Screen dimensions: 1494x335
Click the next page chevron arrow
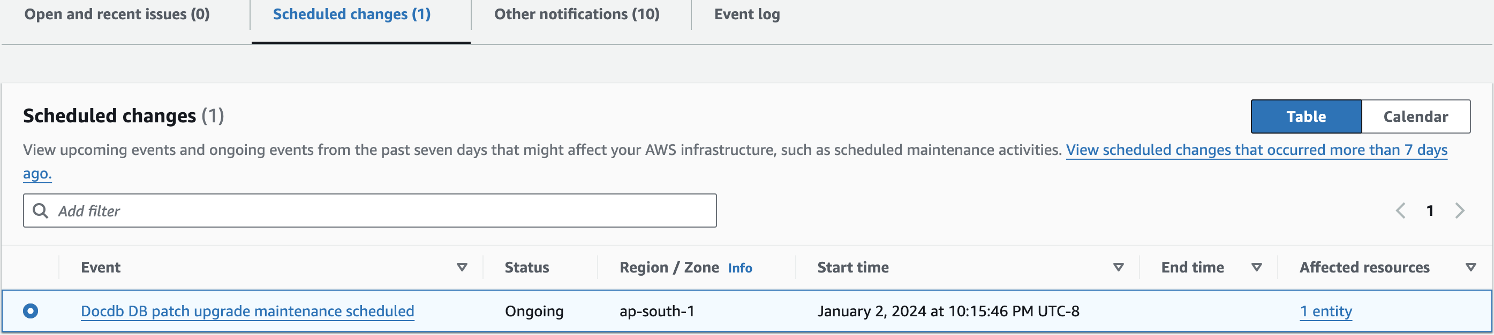coord(1459,210)
